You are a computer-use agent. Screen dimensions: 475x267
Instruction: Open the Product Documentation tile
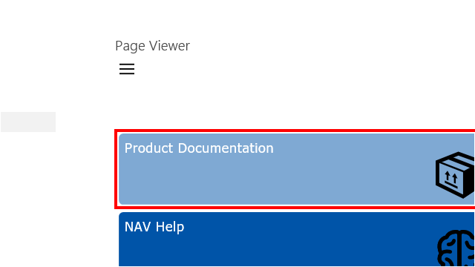pos(297,169)
